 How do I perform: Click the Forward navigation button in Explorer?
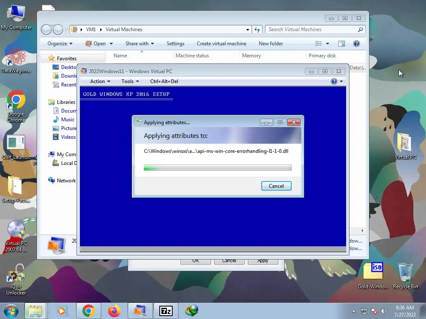coord(58,29)
